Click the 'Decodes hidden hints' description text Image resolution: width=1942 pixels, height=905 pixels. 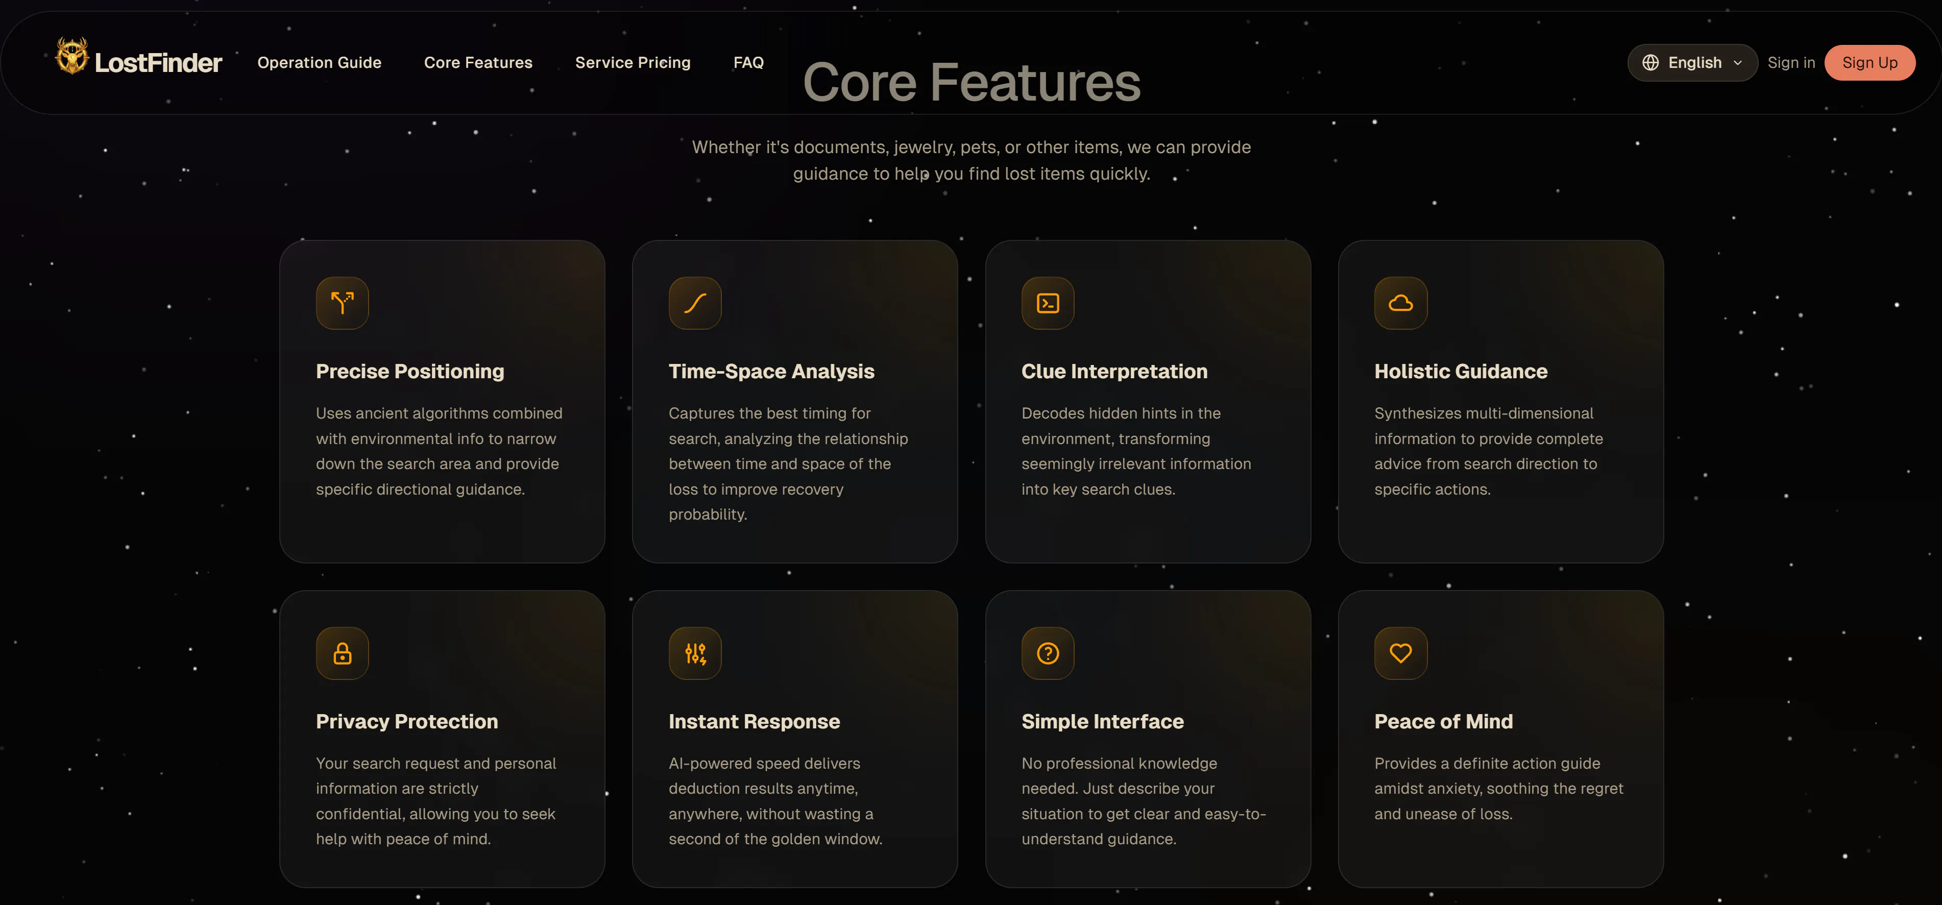[1136, 451]
